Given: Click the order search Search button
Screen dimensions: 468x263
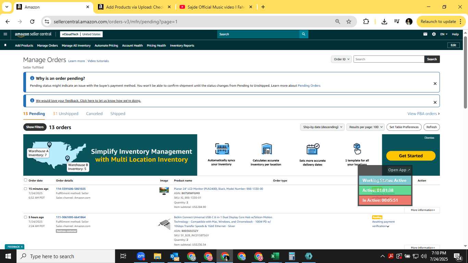Looking at the screenshot, I should pos(432,59).
